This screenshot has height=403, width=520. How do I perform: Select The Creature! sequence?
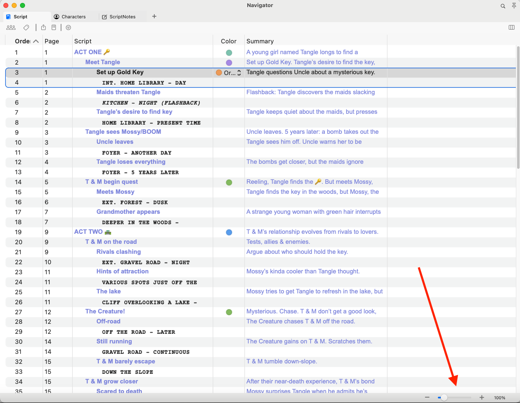[105, 311]
